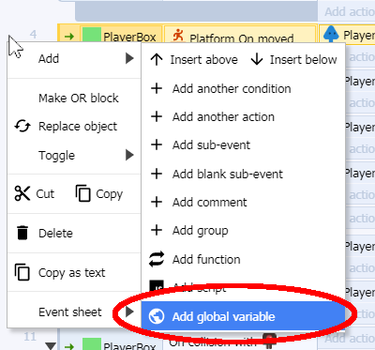Click the green PlayerBox object in event 4

122,35
